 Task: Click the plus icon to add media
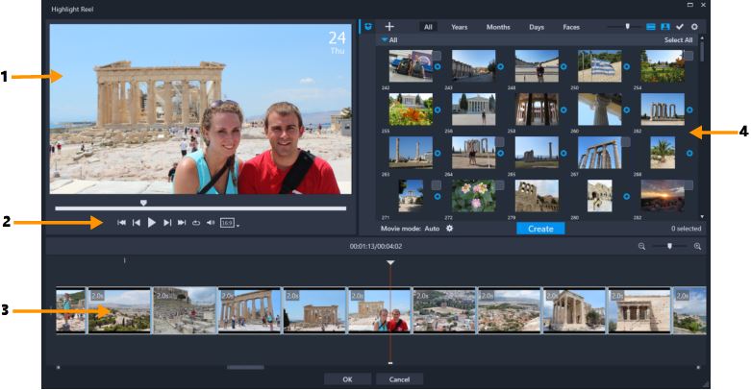coord(389,27)
